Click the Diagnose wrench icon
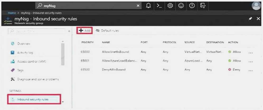The width and height of the screenshot is (263, 110). (13, 79)
